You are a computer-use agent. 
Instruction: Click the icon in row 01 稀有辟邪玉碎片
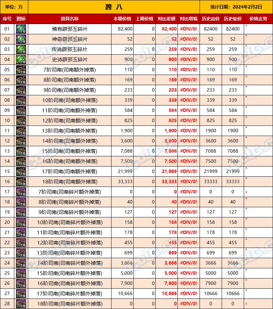coord(21,29)
